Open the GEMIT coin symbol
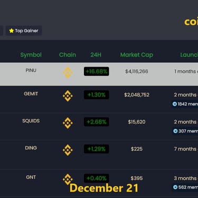The width and height of the screenshot is (198, 198). [x=31, y=94]
